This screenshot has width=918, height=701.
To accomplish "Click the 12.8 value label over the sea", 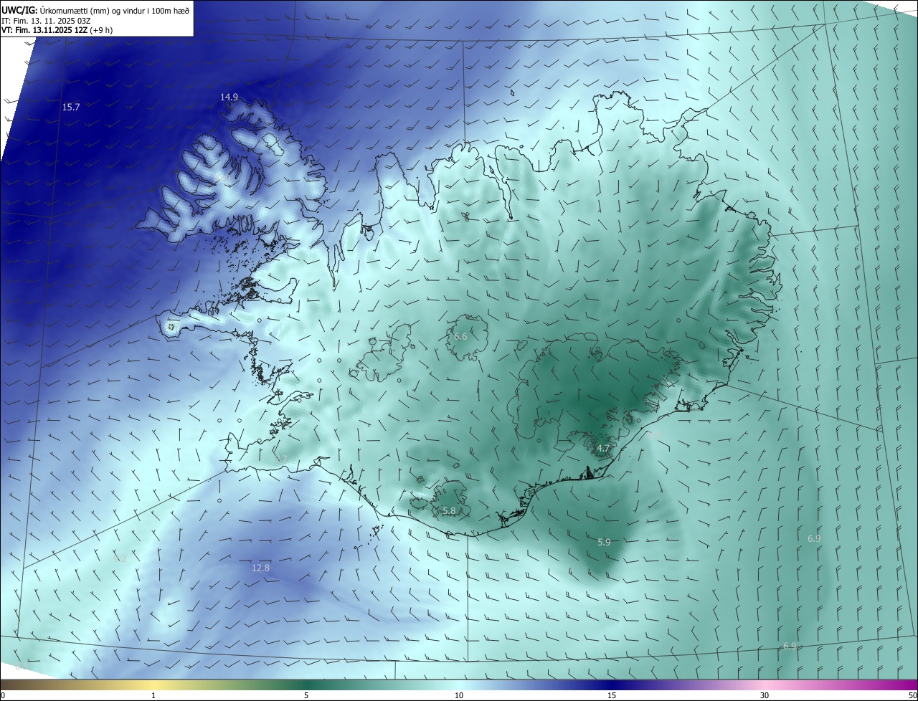I will click(x=261, y=568).
